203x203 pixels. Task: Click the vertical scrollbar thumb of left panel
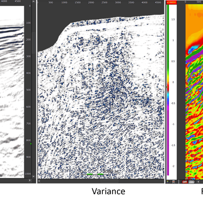tap(34, 43)
